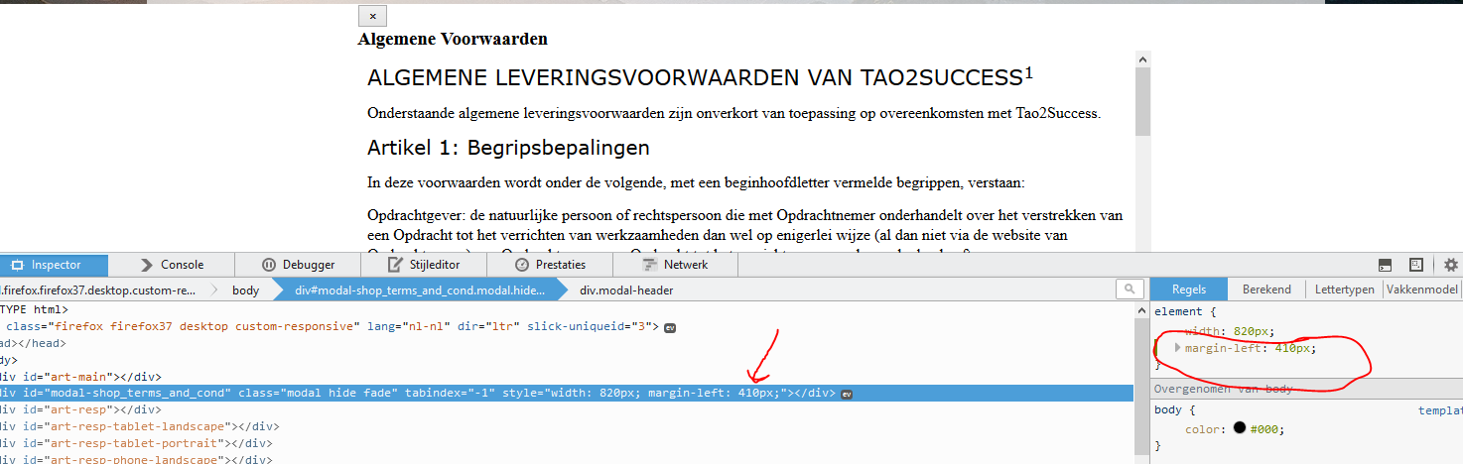Expand the margin-left shorthand property

[1178, 348]
